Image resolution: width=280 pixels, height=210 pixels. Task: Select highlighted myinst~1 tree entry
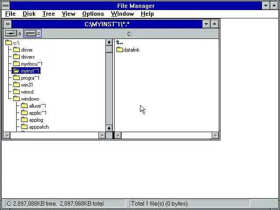click(26, 71)
